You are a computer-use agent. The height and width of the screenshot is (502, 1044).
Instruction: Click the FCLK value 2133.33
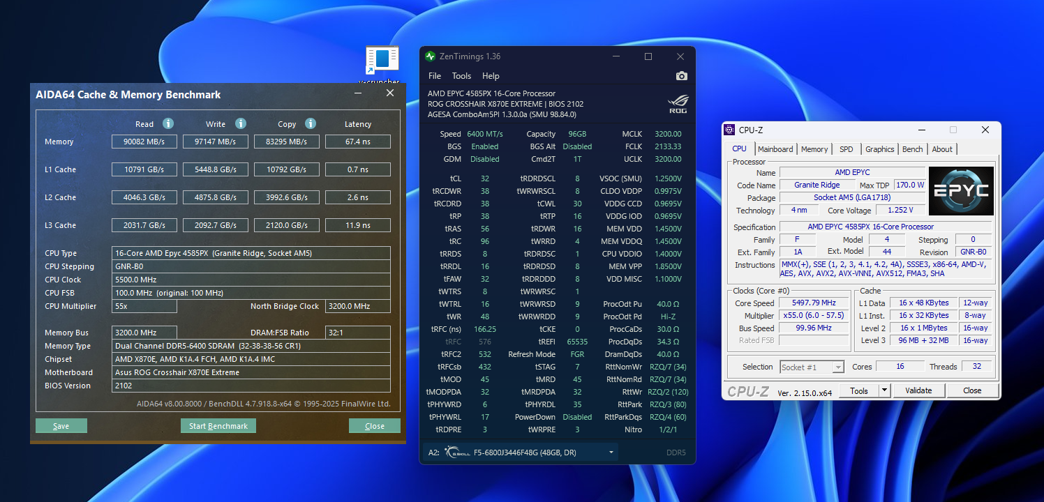[x=668, y=146]
